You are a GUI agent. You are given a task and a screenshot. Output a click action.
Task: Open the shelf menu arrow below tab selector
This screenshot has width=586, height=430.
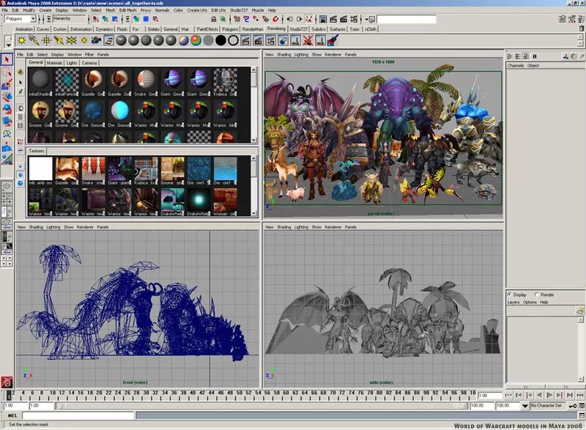[9, 45]
